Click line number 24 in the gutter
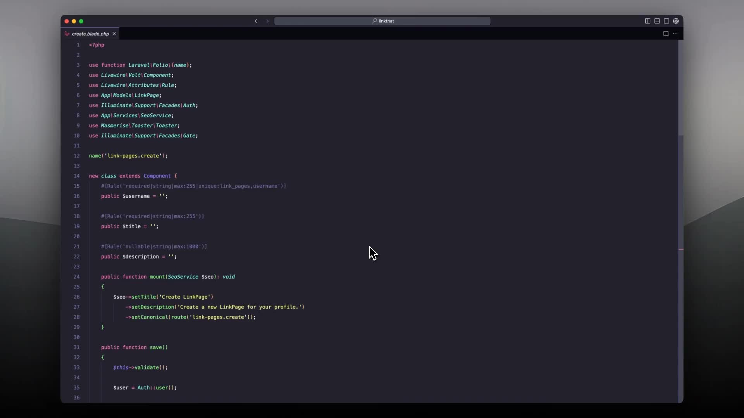Screen dimensions: 744x418 pos(77,277)
